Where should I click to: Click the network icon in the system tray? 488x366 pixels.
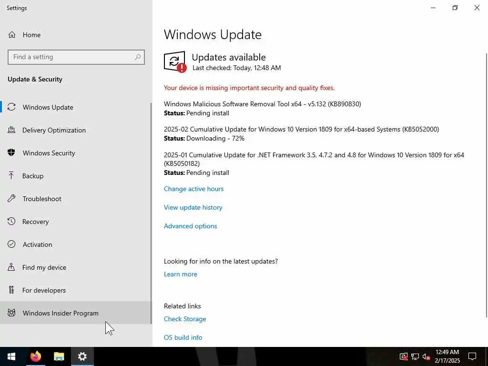pos(415,356)
